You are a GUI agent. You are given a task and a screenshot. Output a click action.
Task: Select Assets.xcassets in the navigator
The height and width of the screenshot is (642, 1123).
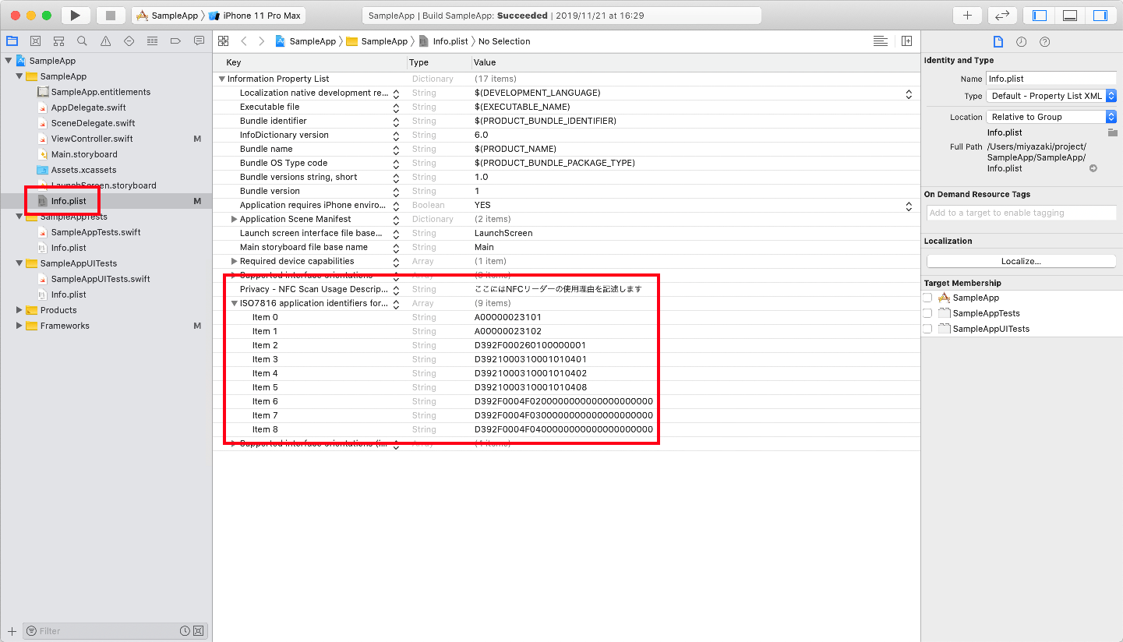pos(83,170)
